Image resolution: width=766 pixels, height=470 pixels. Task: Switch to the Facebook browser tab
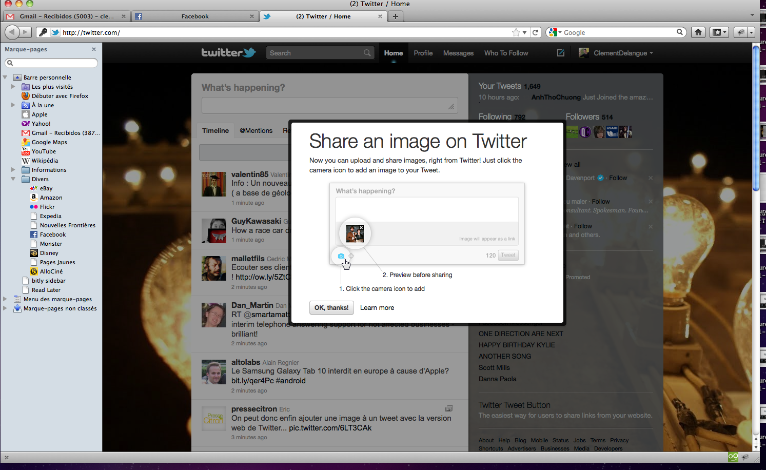pos(195,16)
